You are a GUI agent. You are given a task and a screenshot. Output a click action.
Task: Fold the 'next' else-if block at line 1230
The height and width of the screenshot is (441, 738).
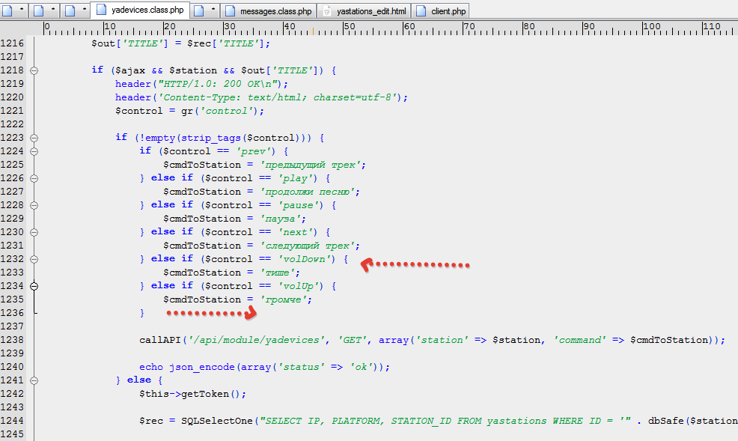click(34, 233)
